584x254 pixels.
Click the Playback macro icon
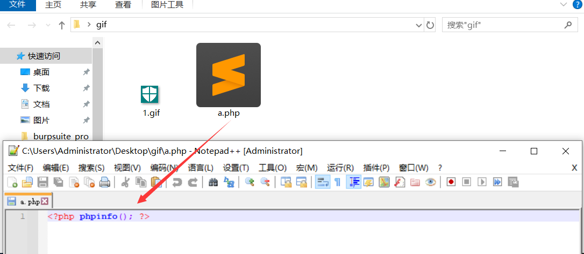point(482,182)
